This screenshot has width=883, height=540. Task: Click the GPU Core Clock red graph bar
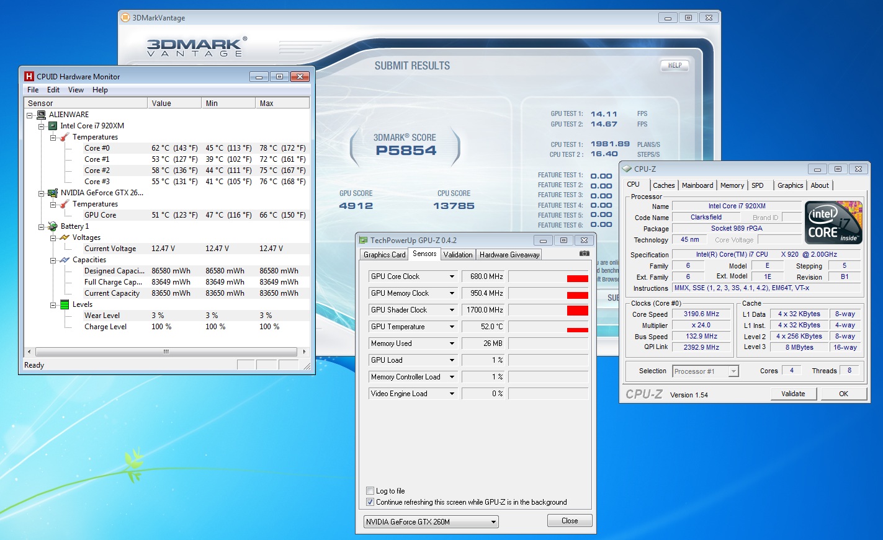point(577,279)
